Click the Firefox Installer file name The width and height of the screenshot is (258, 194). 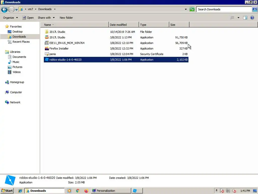coord(59,48)
